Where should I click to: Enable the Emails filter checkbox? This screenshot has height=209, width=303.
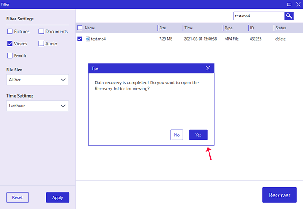[x=10, y=56]
